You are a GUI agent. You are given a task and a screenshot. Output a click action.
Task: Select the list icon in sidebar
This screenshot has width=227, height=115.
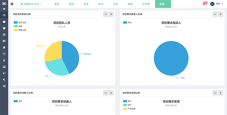4,15
